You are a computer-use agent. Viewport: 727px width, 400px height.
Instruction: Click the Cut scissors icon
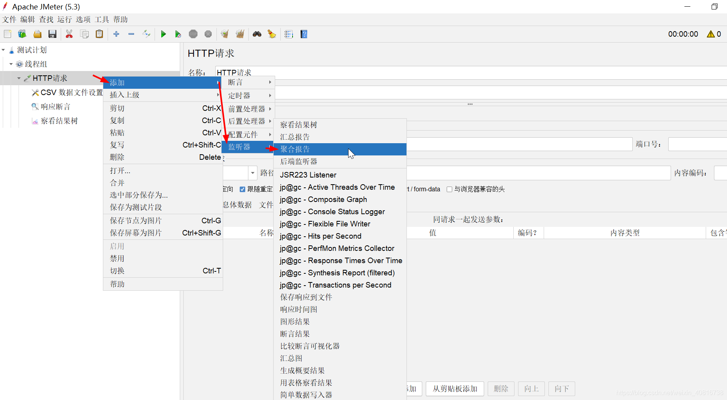coord(69,34)
